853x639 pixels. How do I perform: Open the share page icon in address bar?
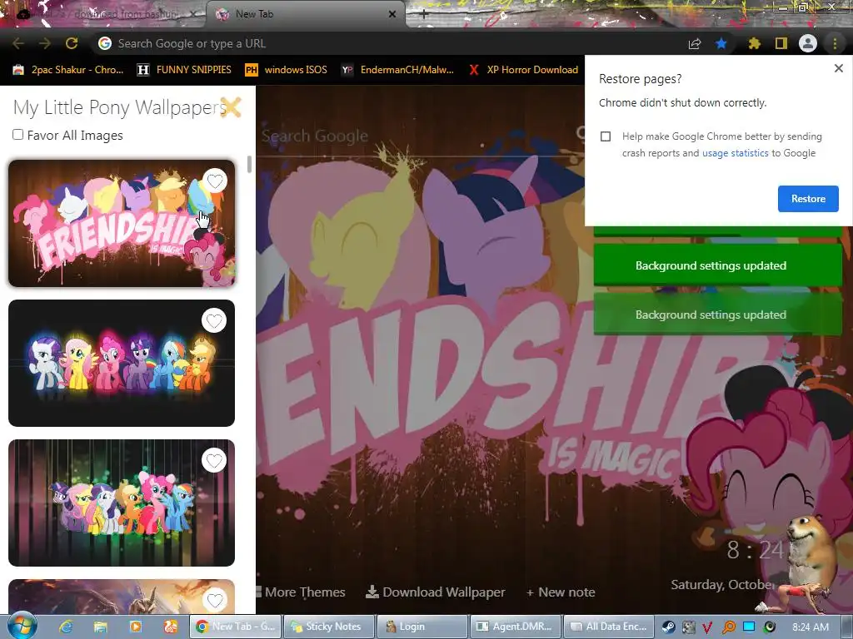[695, 43]
